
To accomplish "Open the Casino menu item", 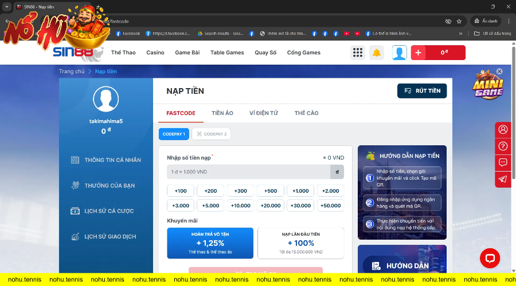I will [x=155, y=53].
